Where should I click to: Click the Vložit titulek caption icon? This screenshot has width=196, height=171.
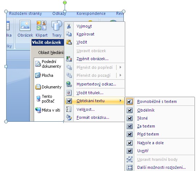(69, 93)
